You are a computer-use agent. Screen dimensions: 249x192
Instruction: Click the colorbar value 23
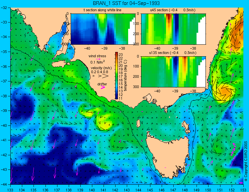click(x=121, y=55)
